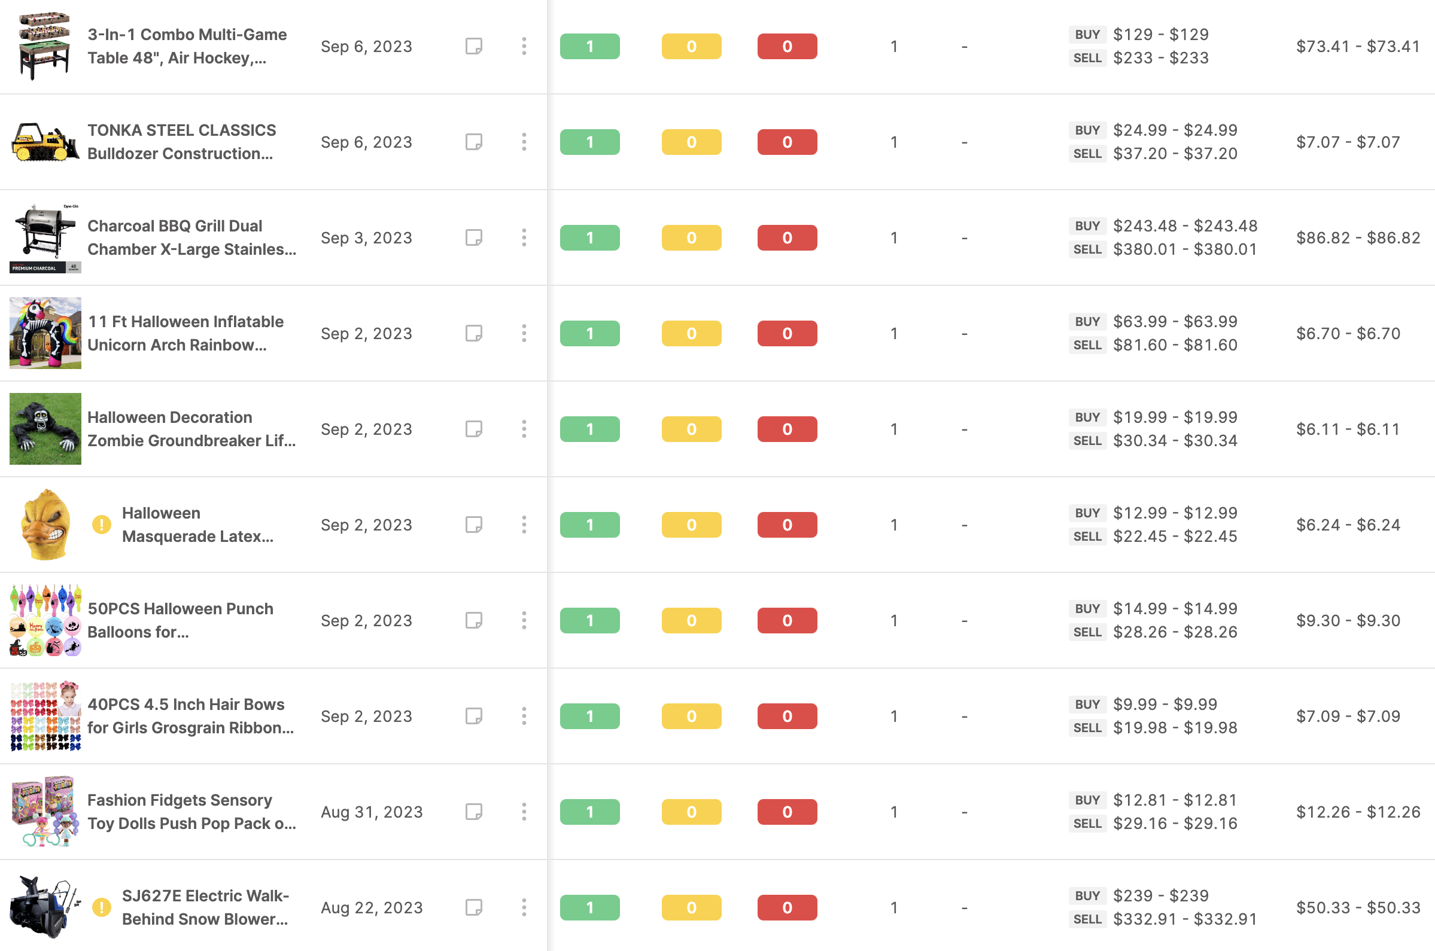Image resolution: width=1435 pixels, height=951 pixels.
Task: Open note icon for 3-In-1 Combo Multi-Game Table
Action: click(x=473, y=46)
